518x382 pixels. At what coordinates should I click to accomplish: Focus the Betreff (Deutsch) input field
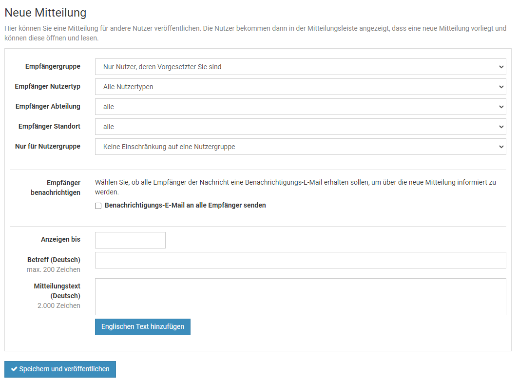click(300, 260)
